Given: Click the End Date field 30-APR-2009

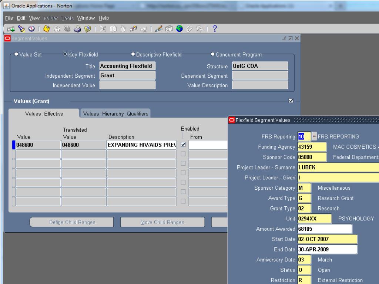Looking at the screenshot, I should (x=327, y=249).
